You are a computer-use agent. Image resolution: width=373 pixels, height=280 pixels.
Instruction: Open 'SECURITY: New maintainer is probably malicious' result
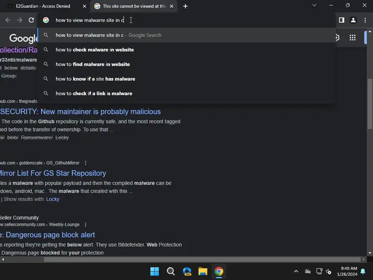tap(81, 112)
